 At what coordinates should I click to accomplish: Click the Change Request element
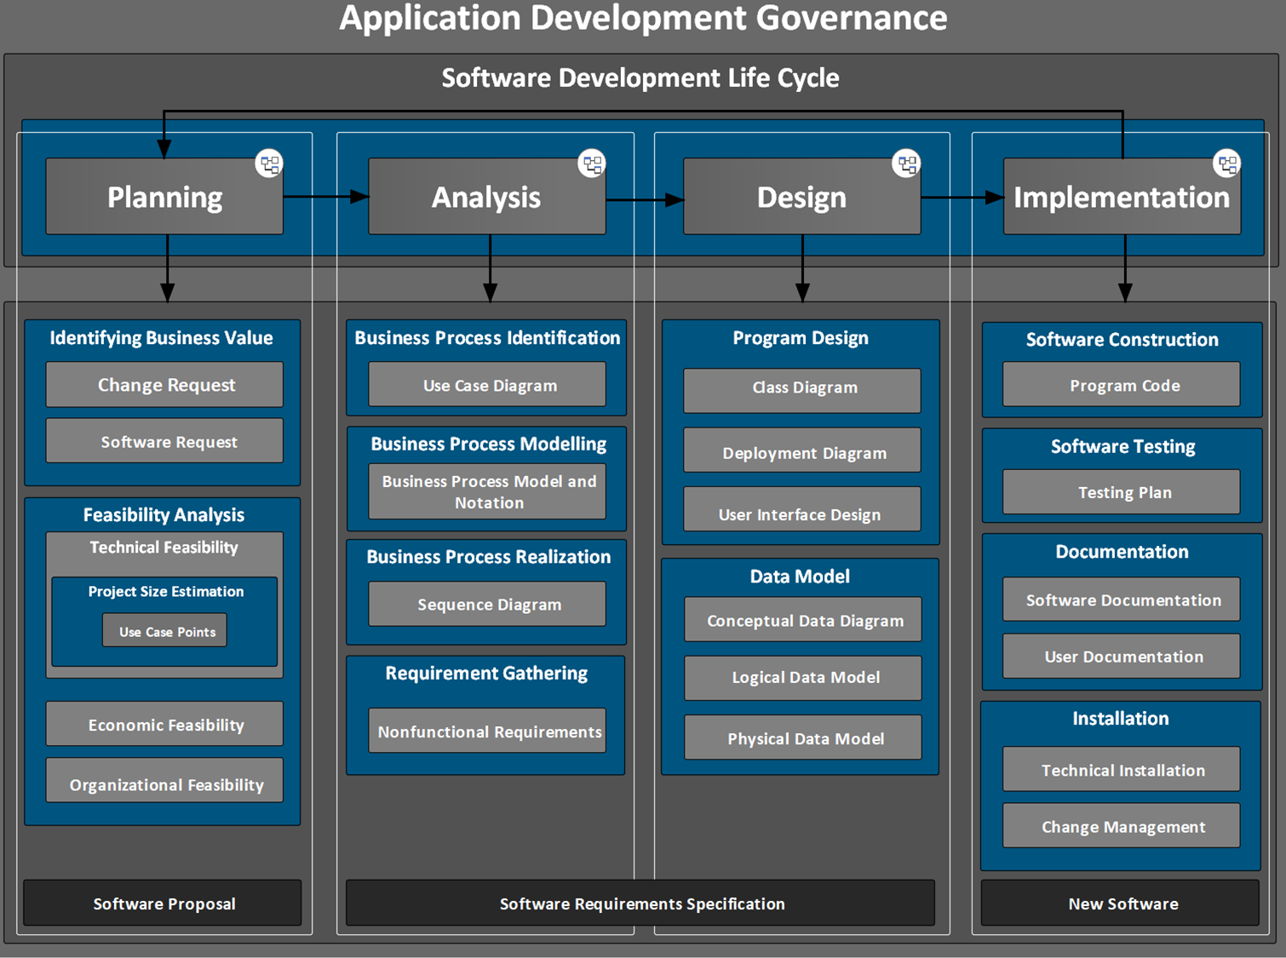pos(164,385)
